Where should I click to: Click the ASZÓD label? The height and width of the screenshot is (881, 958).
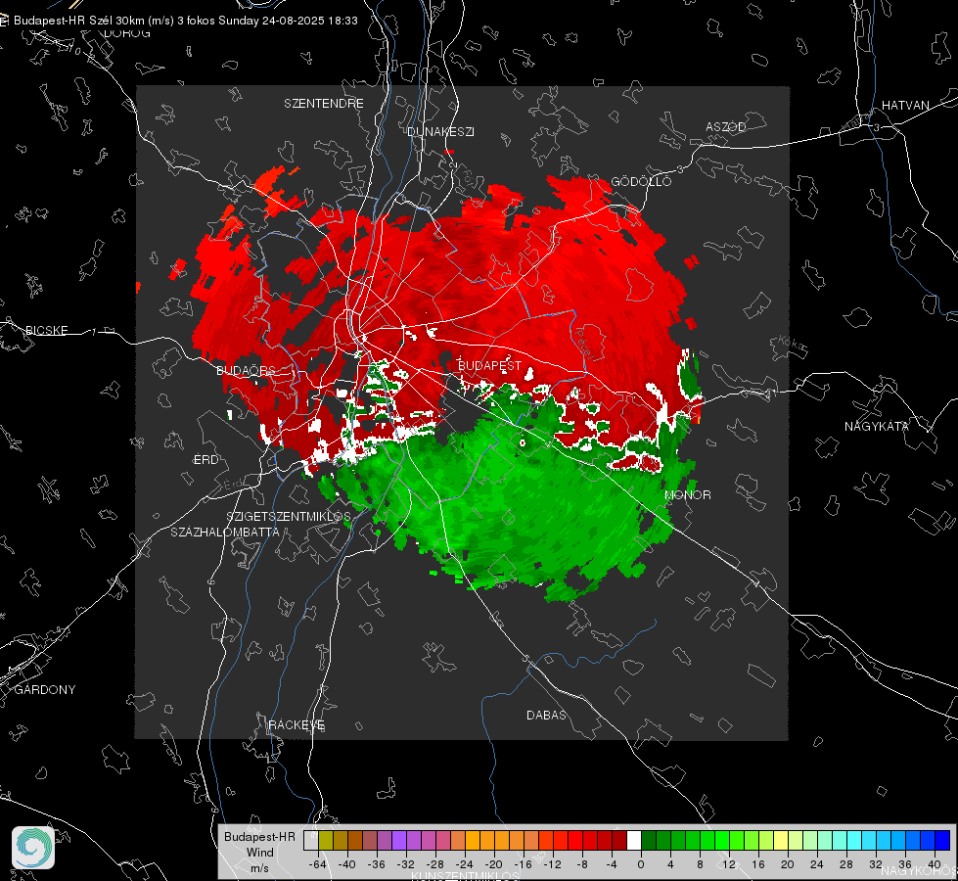point(726,126)
